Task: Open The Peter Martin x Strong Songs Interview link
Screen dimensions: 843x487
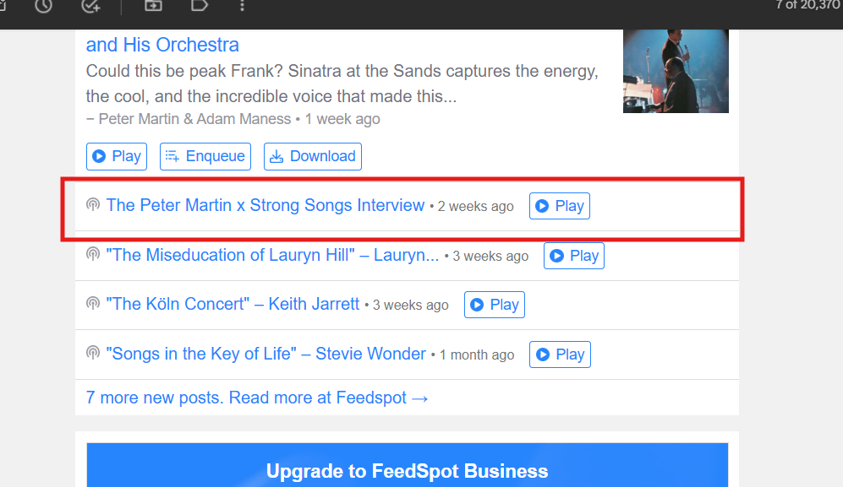Action: (265, 205)
